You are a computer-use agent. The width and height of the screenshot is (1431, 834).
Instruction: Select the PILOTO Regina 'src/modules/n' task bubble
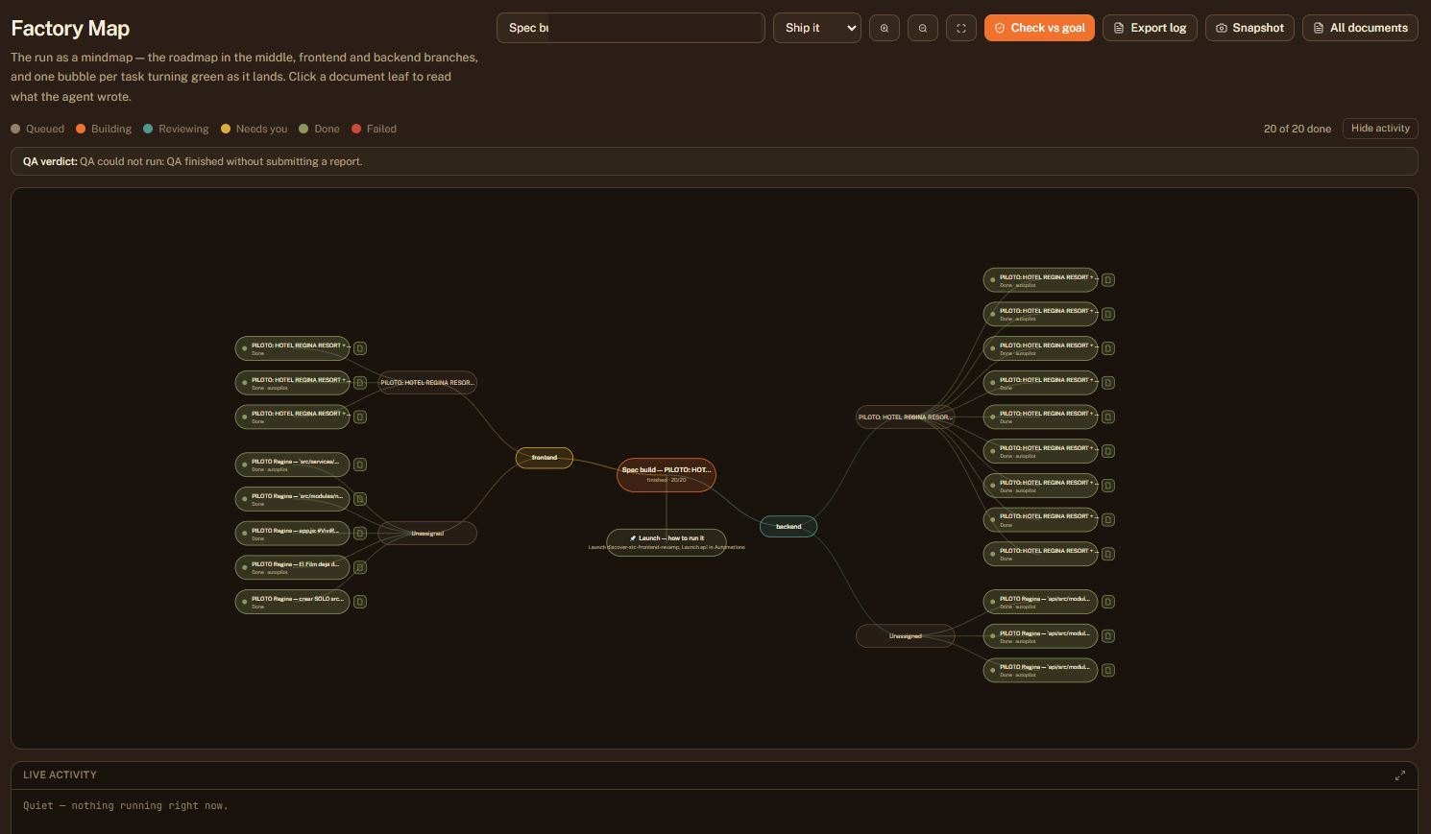tap(292, 499)
